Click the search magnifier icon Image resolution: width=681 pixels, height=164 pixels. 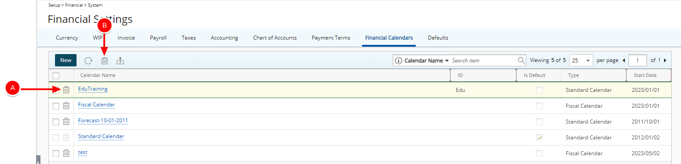coord(521,60)
